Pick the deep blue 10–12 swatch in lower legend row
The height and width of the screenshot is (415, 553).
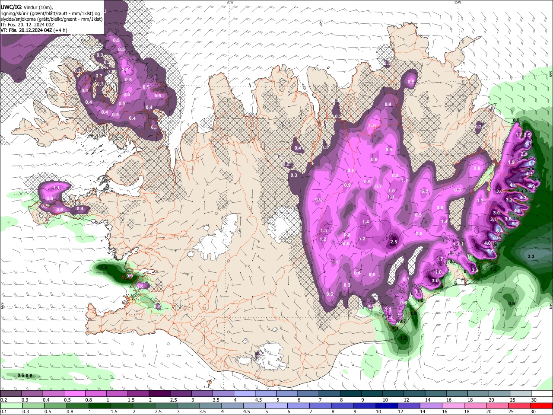tap(386, 405)
